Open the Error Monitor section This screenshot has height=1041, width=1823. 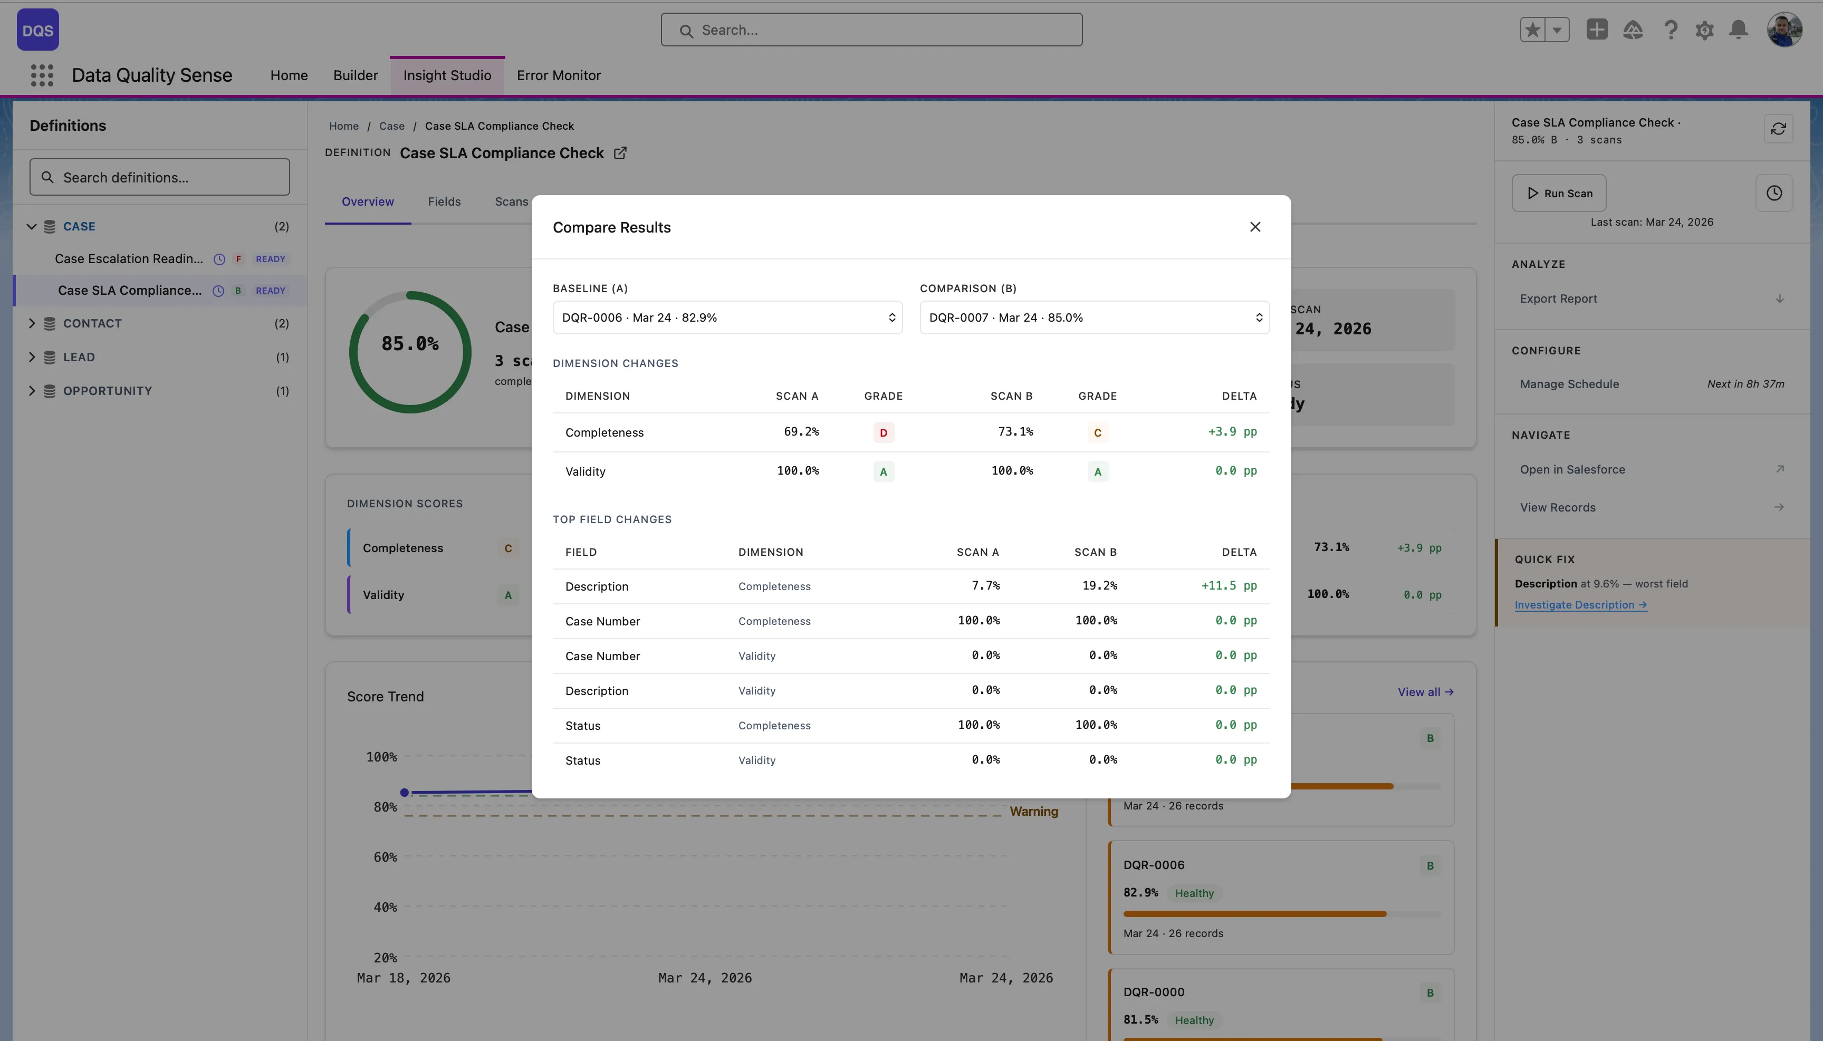click(x=559, y=75)
